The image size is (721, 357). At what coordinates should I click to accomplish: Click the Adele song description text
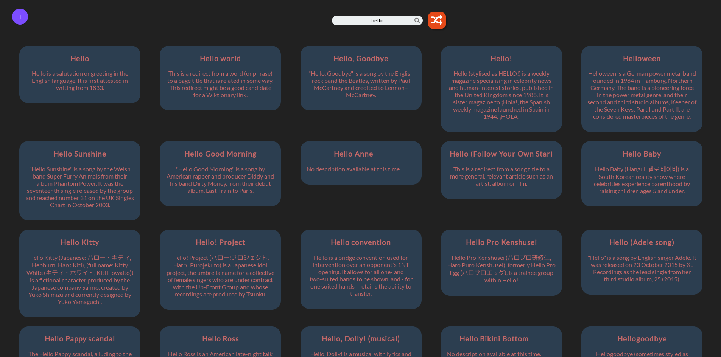pos(642,268)
